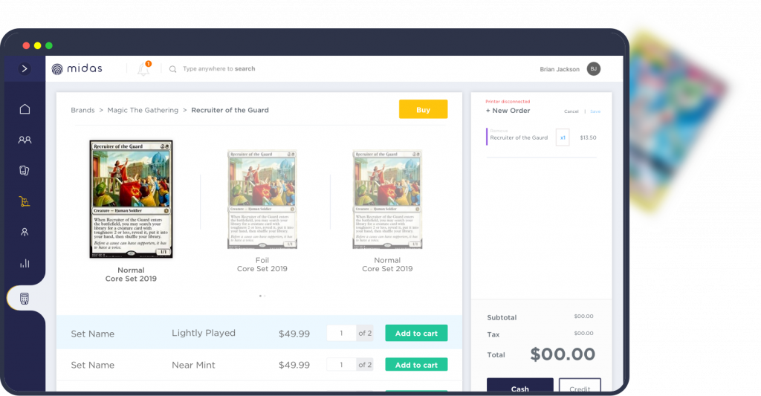Open the bar chart reports icon
This screenshot has height=396, width=761.
point(25,264)
